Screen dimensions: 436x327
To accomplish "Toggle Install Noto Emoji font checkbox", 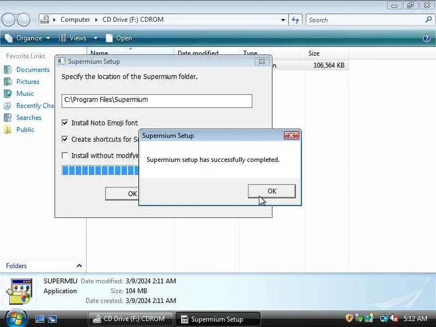I will [65, 123].
